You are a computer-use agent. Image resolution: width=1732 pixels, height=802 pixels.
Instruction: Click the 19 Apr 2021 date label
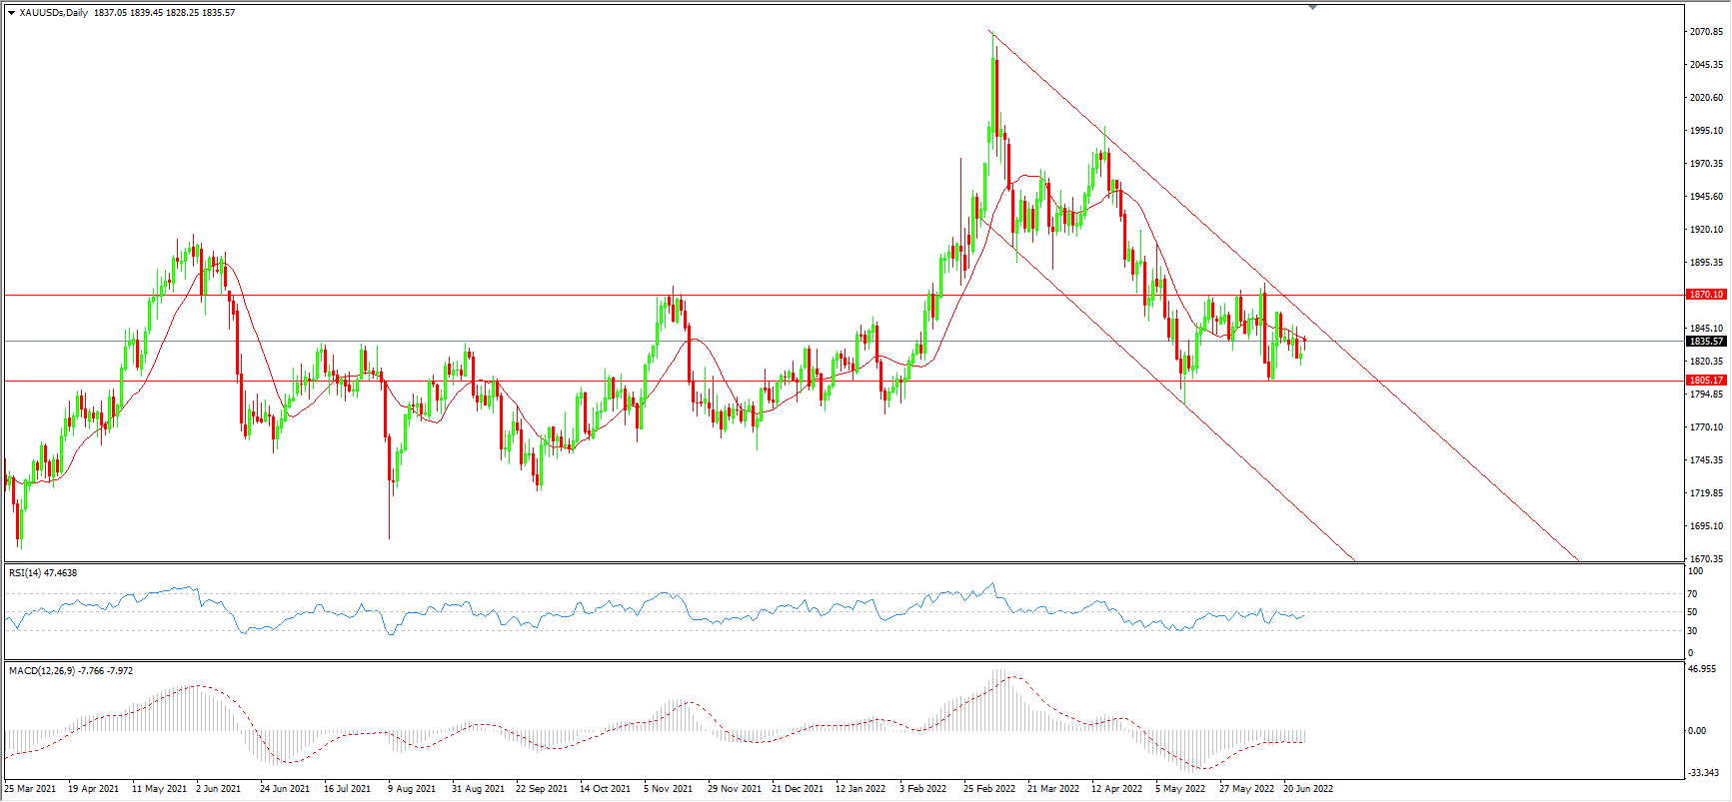pos(93,789)
